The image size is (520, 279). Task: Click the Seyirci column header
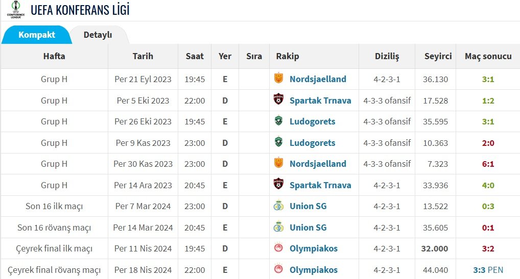tap(438, 56)
